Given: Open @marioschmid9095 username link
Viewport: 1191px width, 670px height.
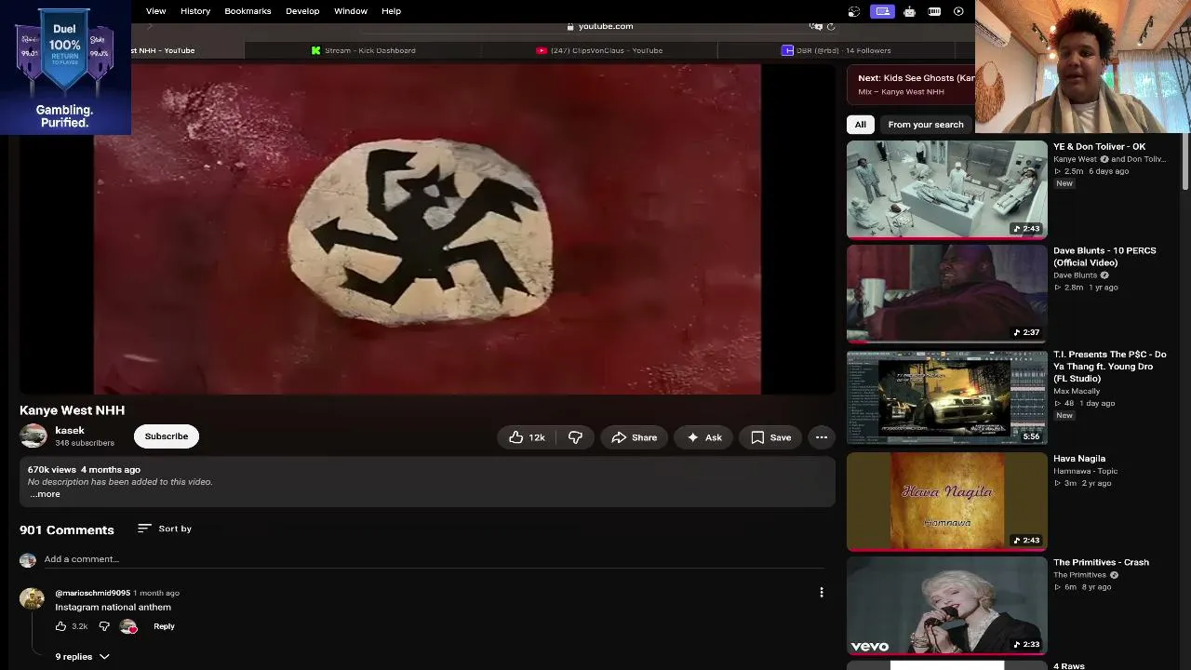Looking at the screenshot, I should pos(92,593).
